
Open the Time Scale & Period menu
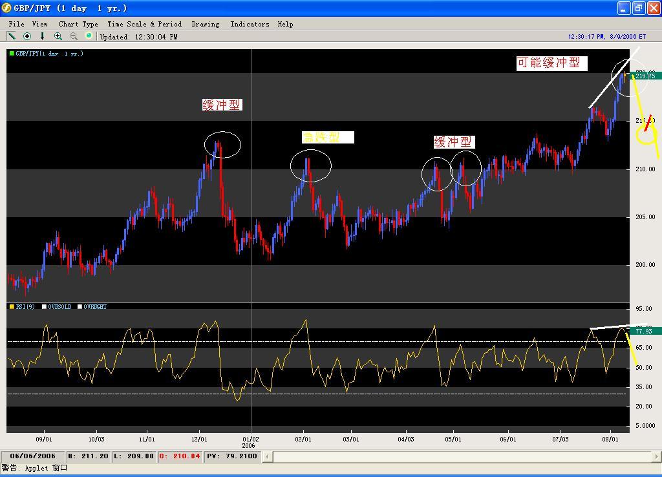pos(144,24)
